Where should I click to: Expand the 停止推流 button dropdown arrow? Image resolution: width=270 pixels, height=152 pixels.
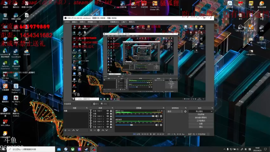212,111
